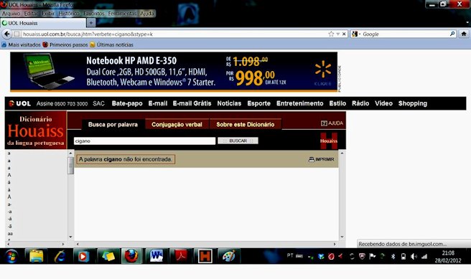471x279 pixels.
Task: Open Primeiros passos bookmark
Action: [x=65, y=44]
